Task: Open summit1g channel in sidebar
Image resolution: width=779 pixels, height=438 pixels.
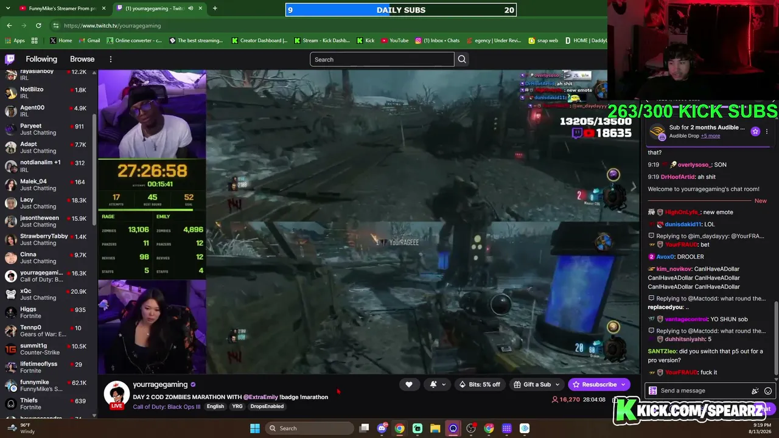Action: point(47,349)
